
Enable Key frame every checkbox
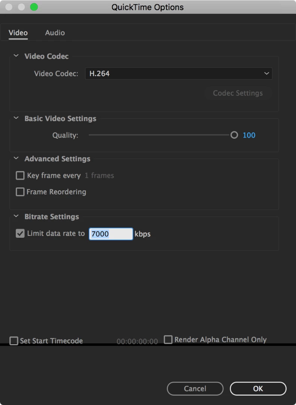coord(20,175)
